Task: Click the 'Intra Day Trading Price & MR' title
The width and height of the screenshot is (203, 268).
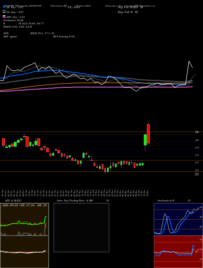Action: pyautogui.click(x=75, y=201)
